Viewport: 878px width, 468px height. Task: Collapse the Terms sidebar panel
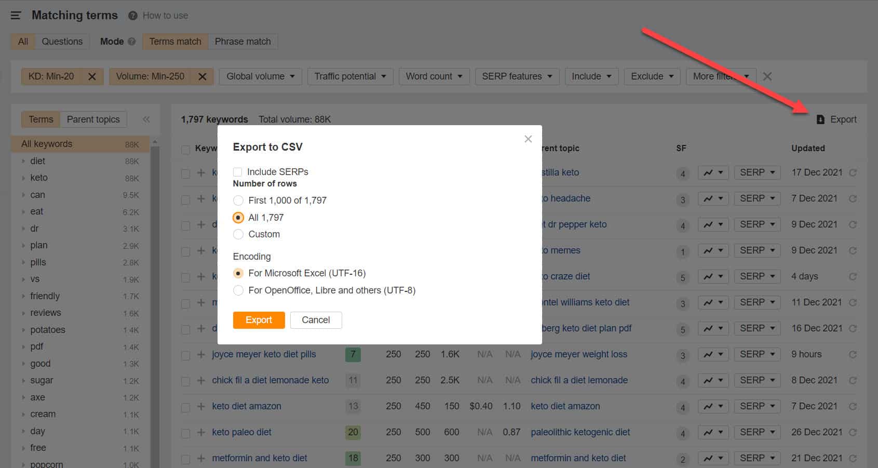click(x=146, y=119)
